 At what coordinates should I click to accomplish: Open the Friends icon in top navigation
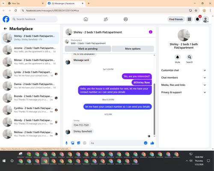pos(106,19)
